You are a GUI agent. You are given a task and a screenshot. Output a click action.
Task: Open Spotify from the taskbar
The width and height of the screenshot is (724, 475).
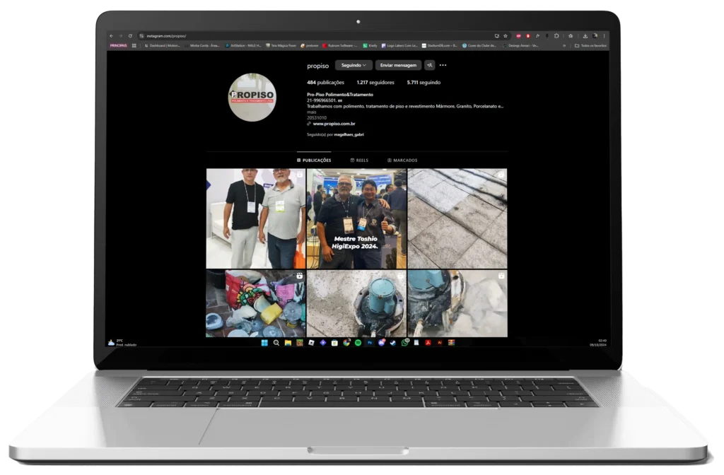(x=358, y=343)
